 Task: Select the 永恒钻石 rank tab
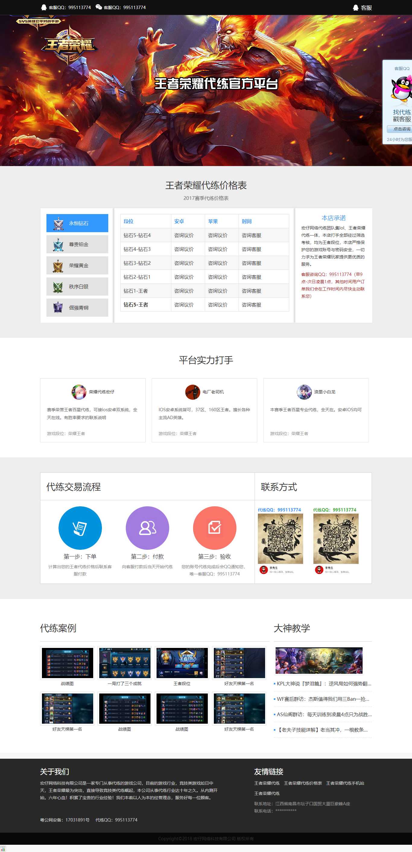[77, 223]
